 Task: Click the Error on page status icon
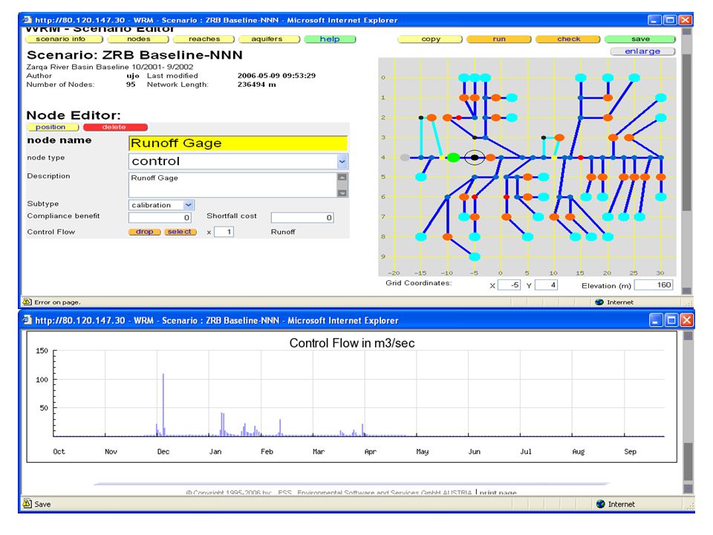27,302
